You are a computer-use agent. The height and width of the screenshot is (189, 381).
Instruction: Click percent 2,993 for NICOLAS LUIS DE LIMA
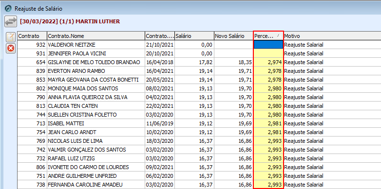click(275, 141)
